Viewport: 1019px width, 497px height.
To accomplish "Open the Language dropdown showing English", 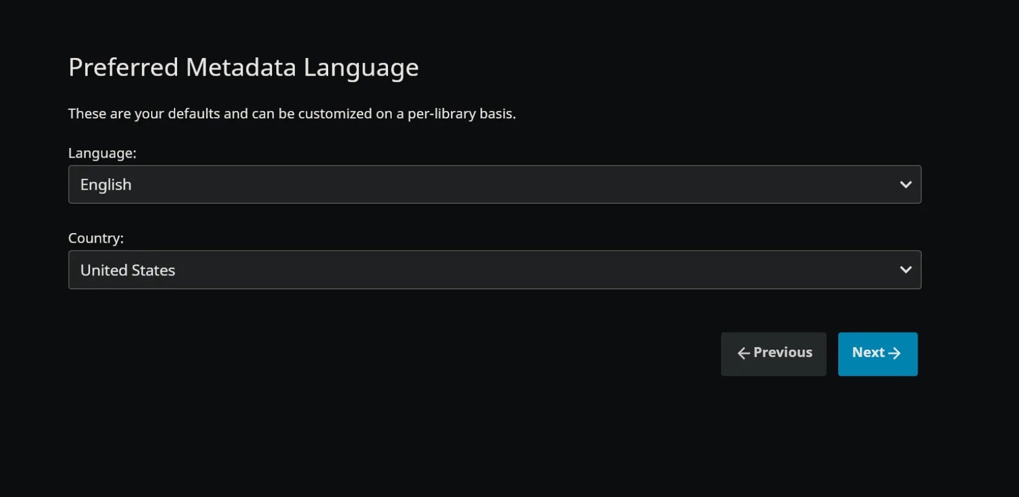I will pos(494,185).
